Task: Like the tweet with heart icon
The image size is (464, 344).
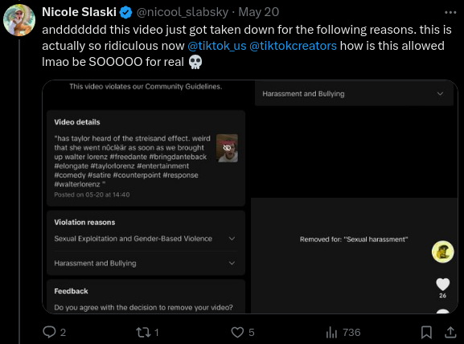Action: [x=237, y=332]
